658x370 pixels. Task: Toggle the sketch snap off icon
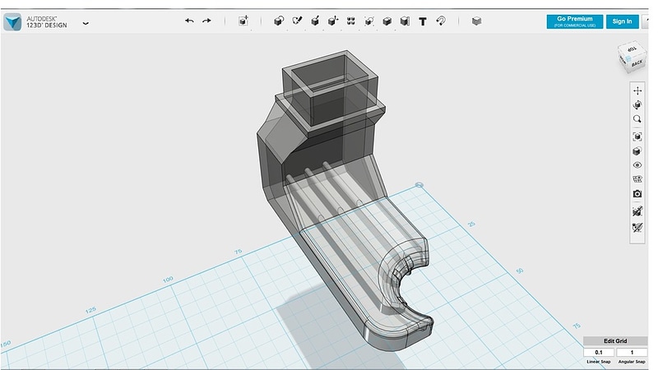tap(637, 211)
